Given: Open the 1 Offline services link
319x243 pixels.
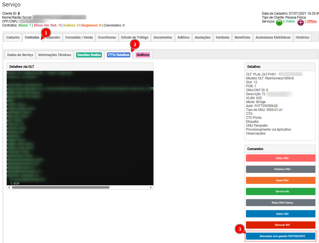Looking at the screenshot, I should [x=310, y=22].
